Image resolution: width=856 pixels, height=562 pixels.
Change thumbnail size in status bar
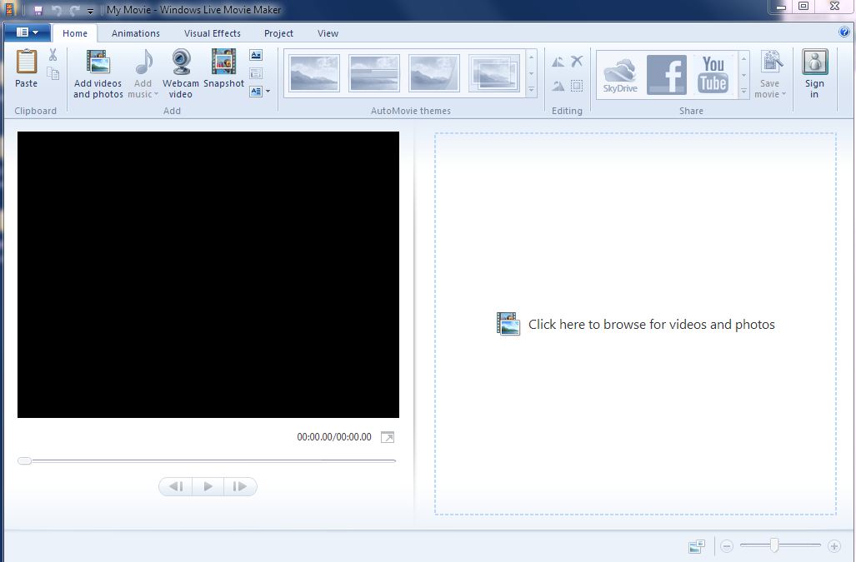pyautogui.click(x=696, y=546)
